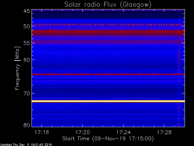Click the bright yellow emission band near 72 MHz
This screenshot has height=146, width=194.
point(108,101)
